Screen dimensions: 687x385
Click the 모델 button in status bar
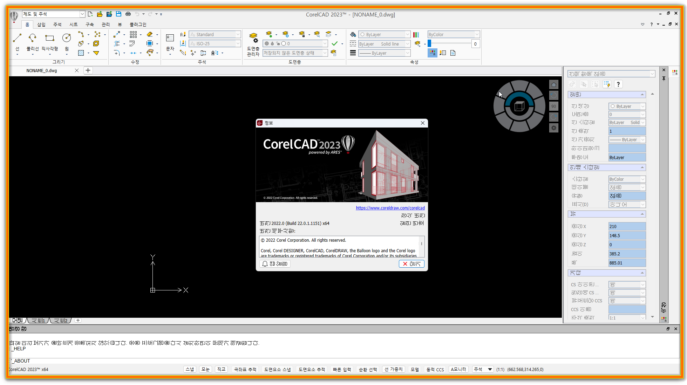415,369
